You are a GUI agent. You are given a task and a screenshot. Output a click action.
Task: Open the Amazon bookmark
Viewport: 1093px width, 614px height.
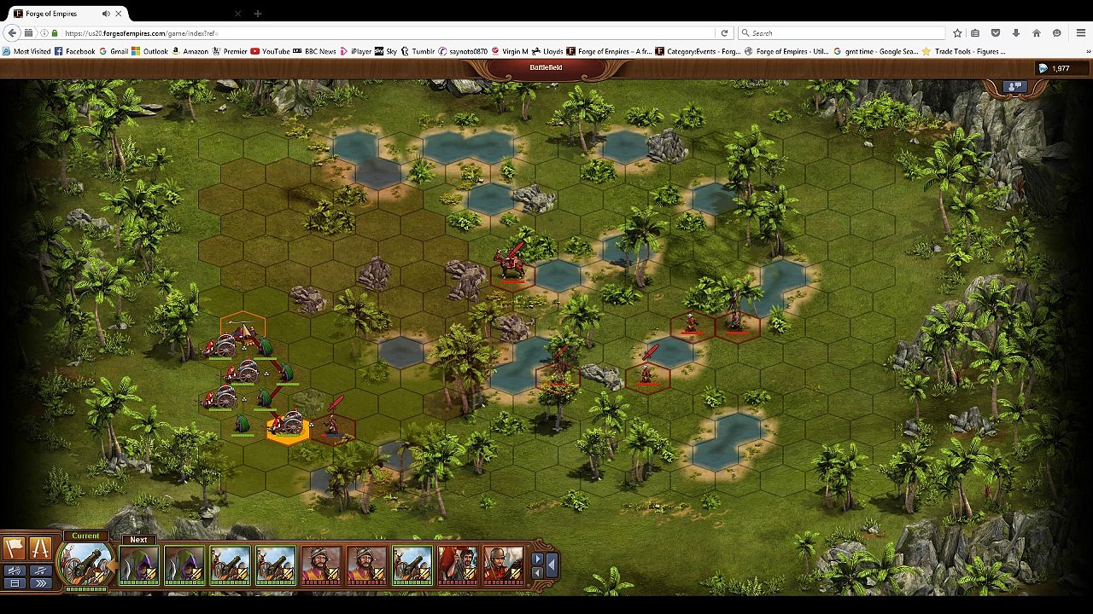click(190, 51)
